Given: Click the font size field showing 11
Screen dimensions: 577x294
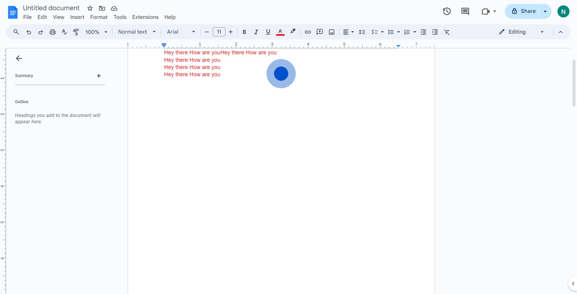Looking at the screenshot, I should click(219, 32).
